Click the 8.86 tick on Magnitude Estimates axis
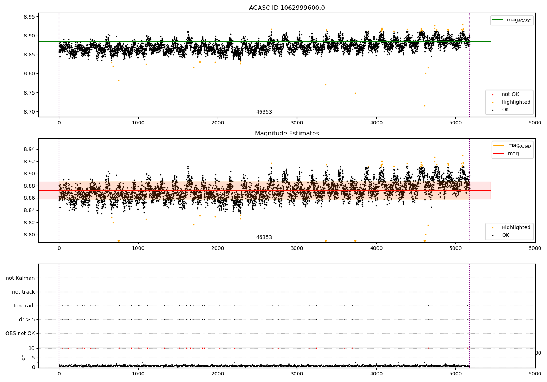The height and width of the screenshot is (382, 547). pyautogui.click(x=29, y=198)
